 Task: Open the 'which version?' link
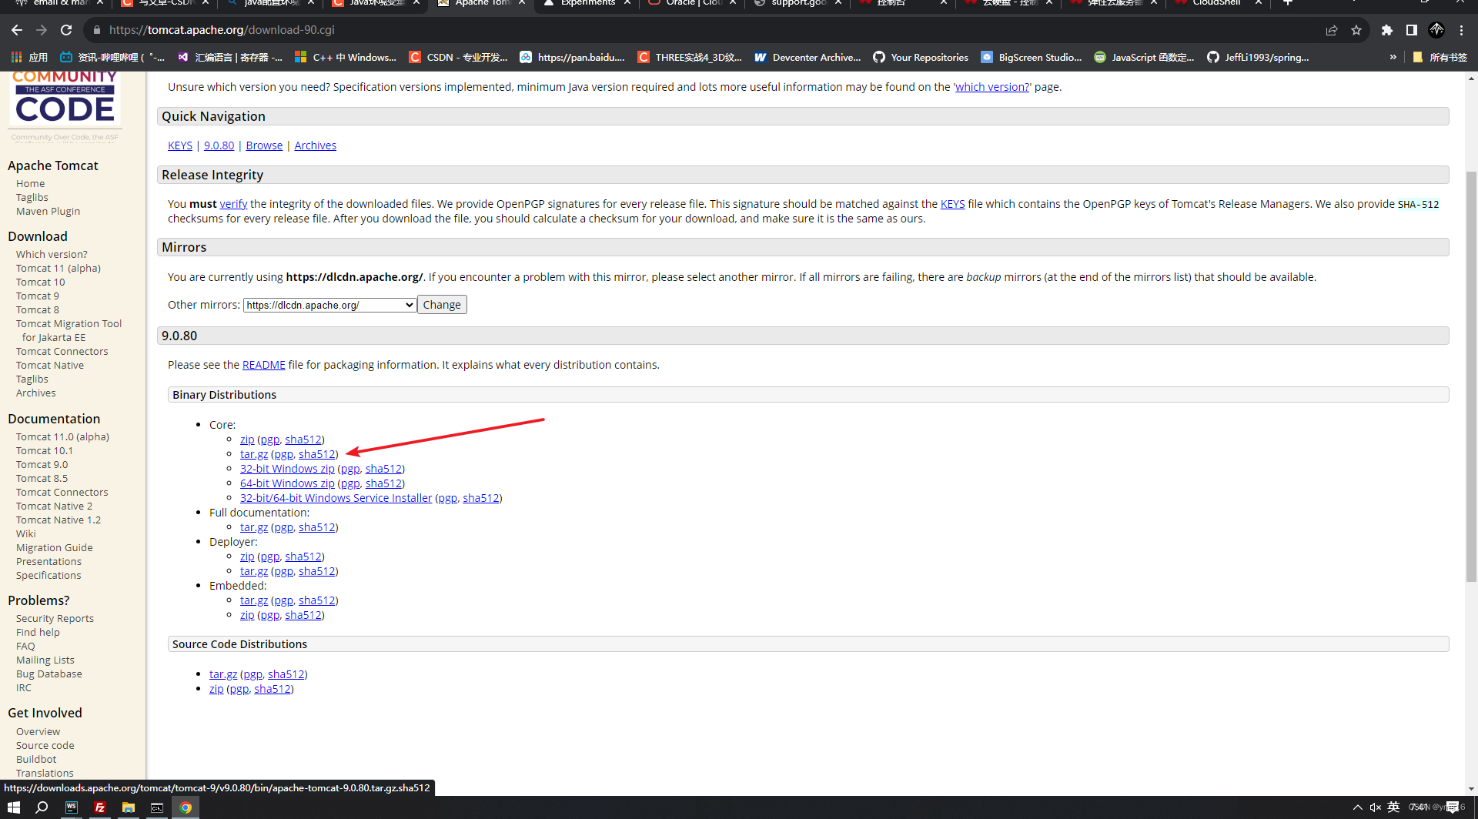click(992, 87)
